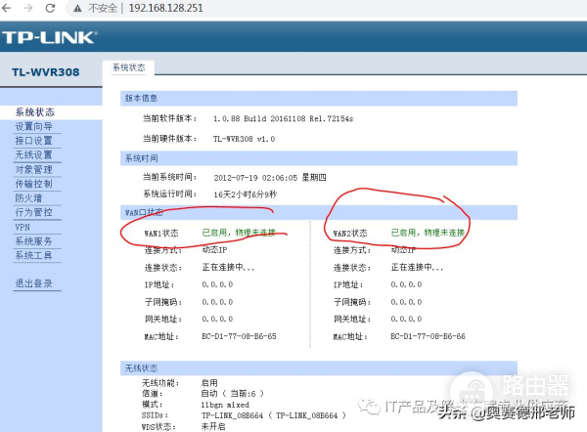Click WDS状态 value 未开启
This screenshot has width=587, height=432.
click(x=213, y=427)
